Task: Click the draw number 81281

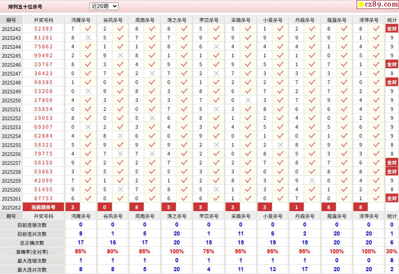Action: [x=43, y=37]
